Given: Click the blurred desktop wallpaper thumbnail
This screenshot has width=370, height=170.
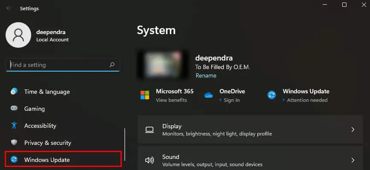Looking at the screenshot, I should coord(162,65).
